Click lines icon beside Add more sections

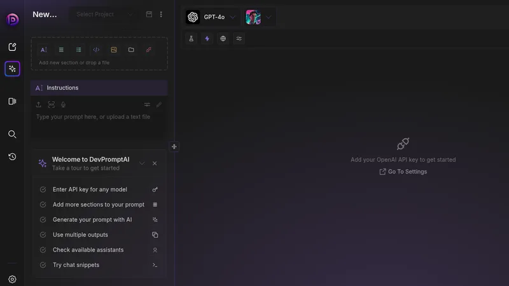click(x=155, y=205)
